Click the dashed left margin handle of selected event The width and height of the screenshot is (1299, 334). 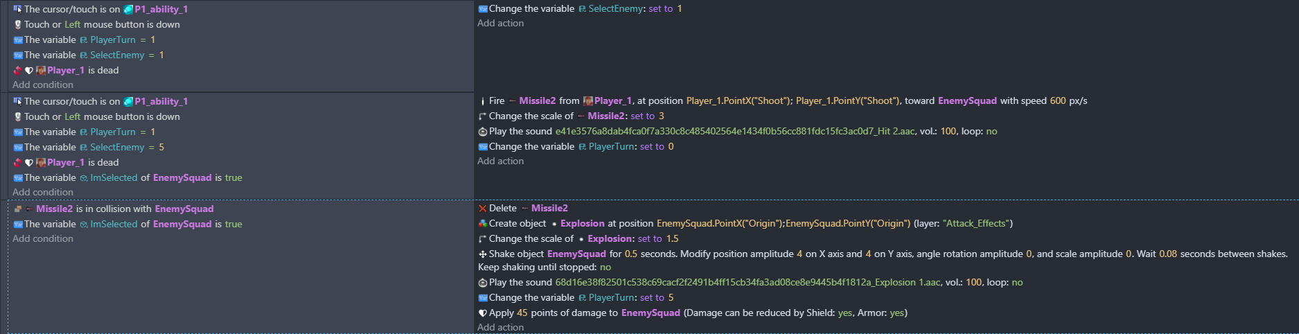(8, 267)
